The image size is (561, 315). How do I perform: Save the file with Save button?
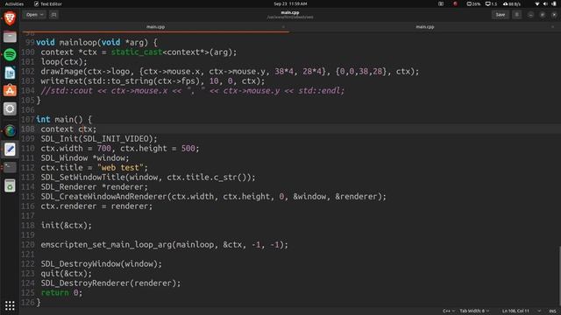pyautogui.click(x=500, y=15)
